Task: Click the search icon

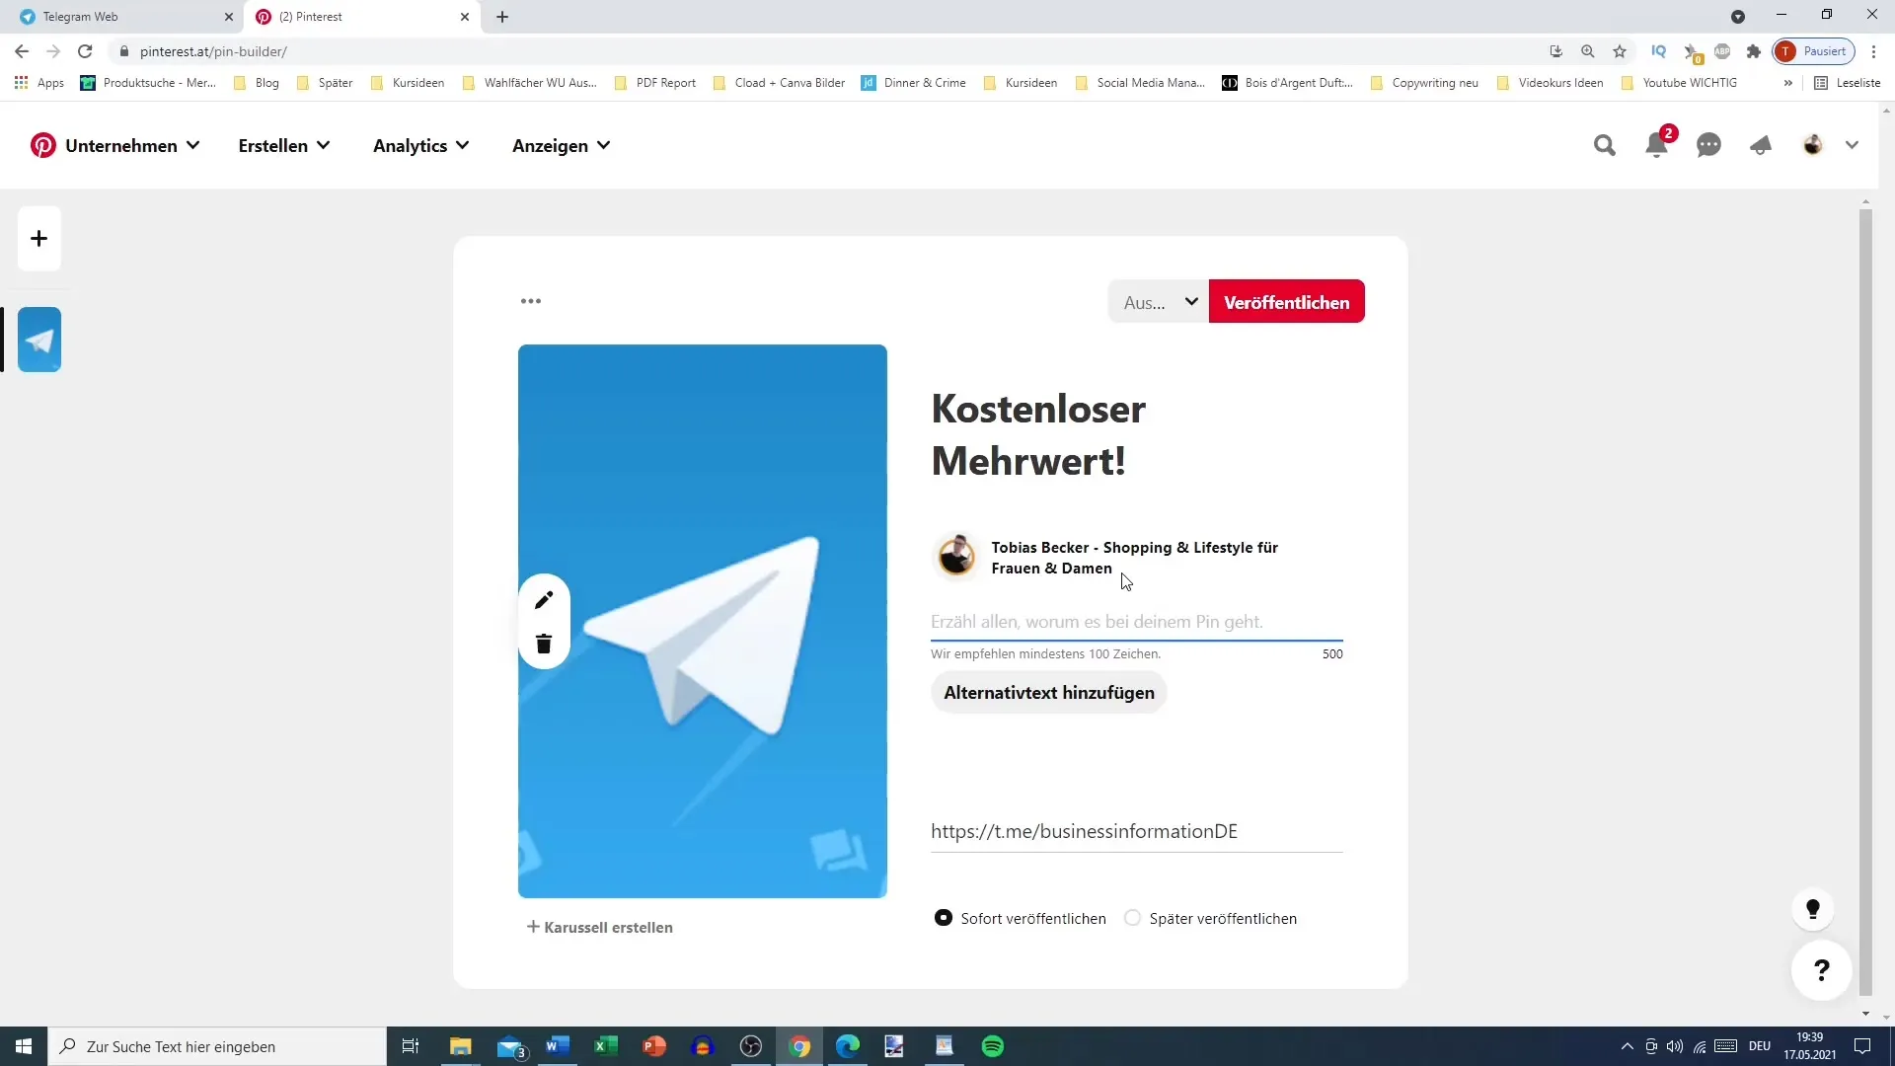Action: tap(1604, 144)
